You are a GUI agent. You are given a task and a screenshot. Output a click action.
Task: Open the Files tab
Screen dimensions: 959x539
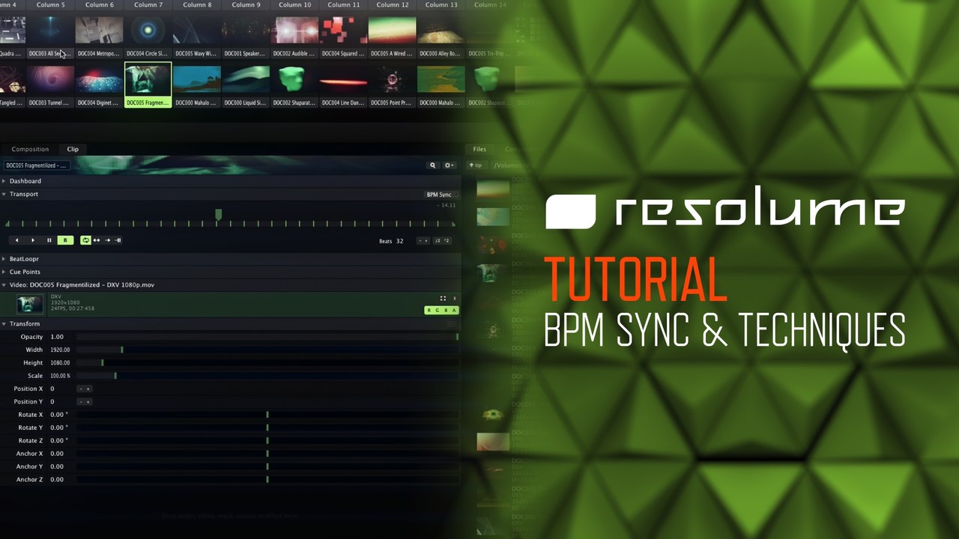click(479, 149)
